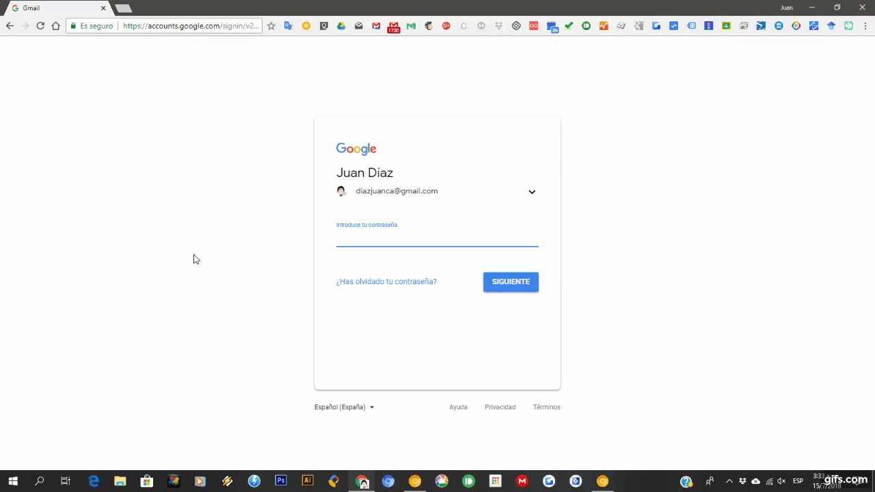Launch Photoshop from taskbar
This screenshot has height=492, width=875.
(x=281, y=481)
